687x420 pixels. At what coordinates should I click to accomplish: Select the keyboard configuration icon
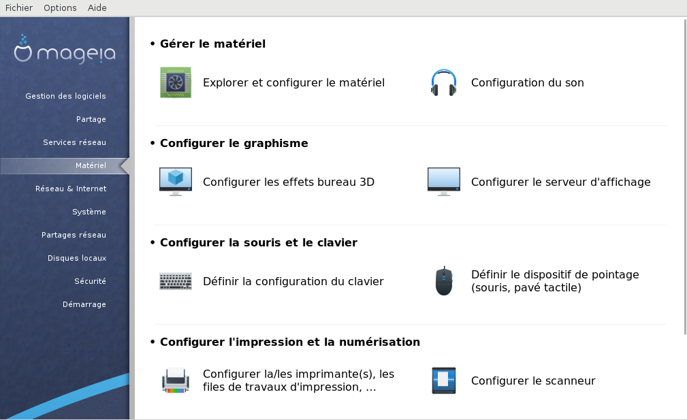tap(175, 281)
